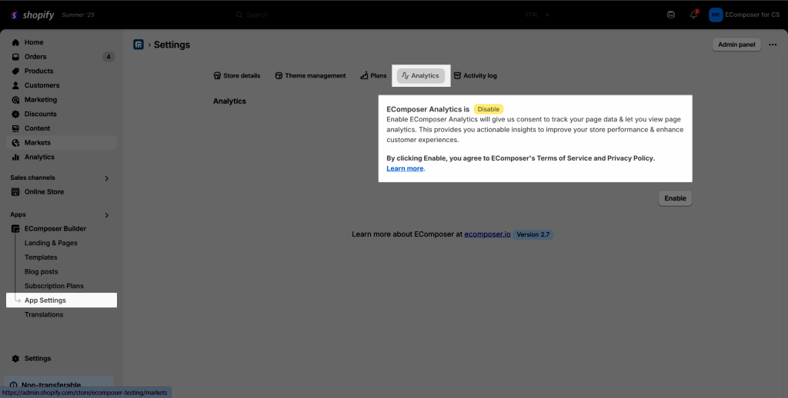Click the Content icon in sidebar
This screenshot has height=398, width=788.
[x=15, y=128]
